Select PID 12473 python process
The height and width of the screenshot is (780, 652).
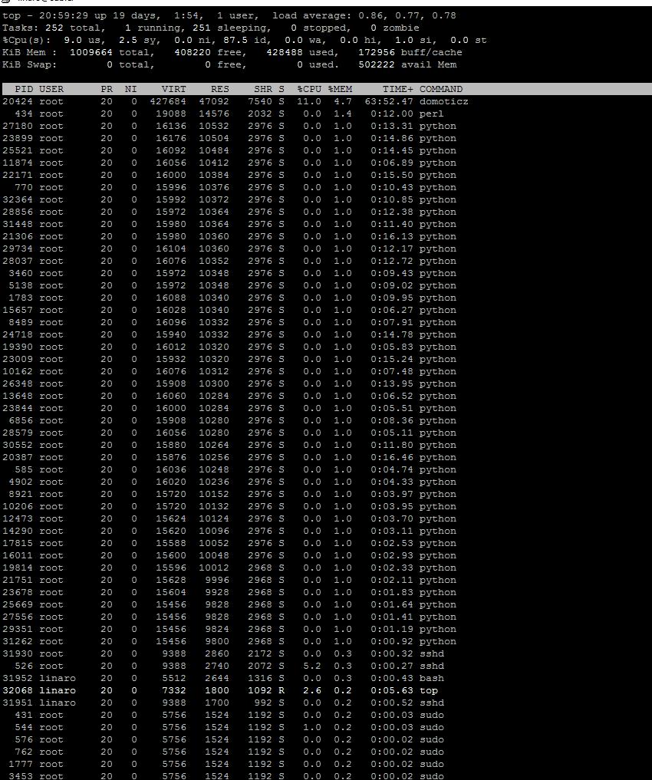tap(18, 518)
